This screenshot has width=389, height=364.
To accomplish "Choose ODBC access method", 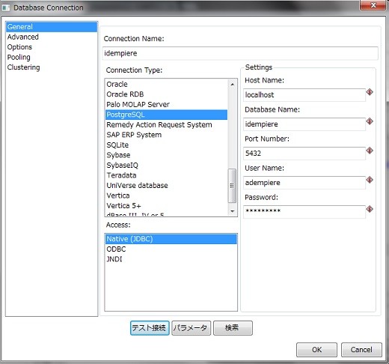I will point(171,249).
